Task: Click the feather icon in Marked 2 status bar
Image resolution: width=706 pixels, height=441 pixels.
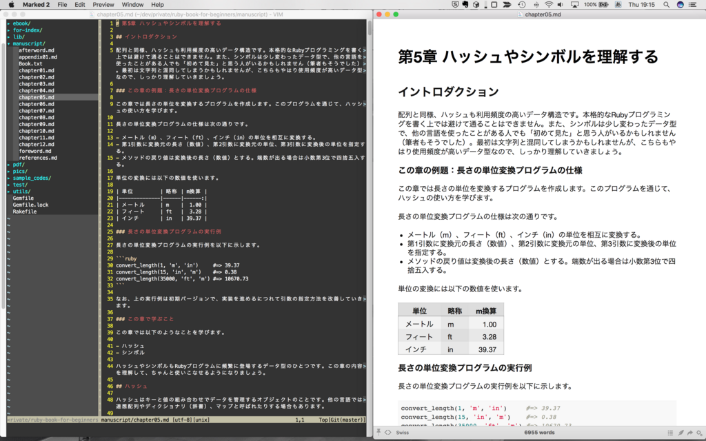Action: (680, 433)
